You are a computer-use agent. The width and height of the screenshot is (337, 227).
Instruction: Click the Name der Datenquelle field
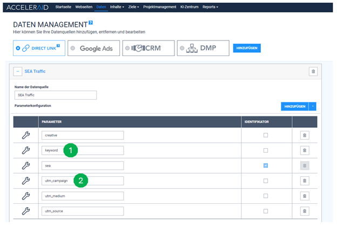(x=56, y=95)
